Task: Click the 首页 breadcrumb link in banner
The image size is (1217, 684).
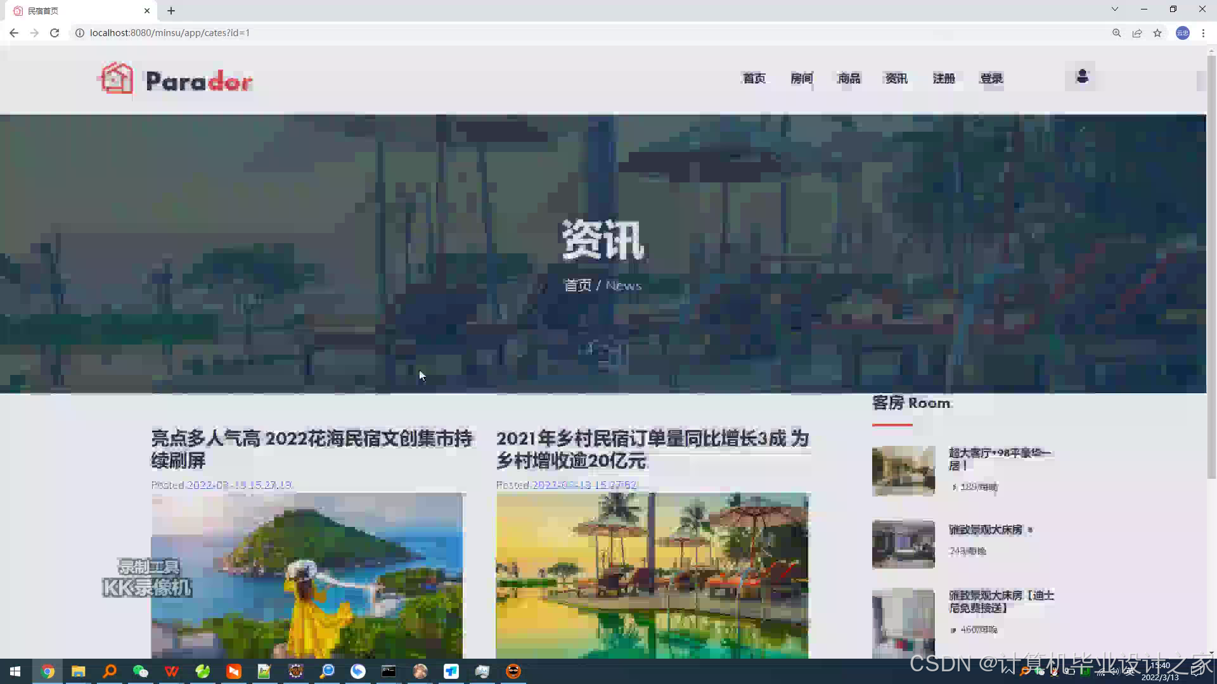Action: (577, 286)
